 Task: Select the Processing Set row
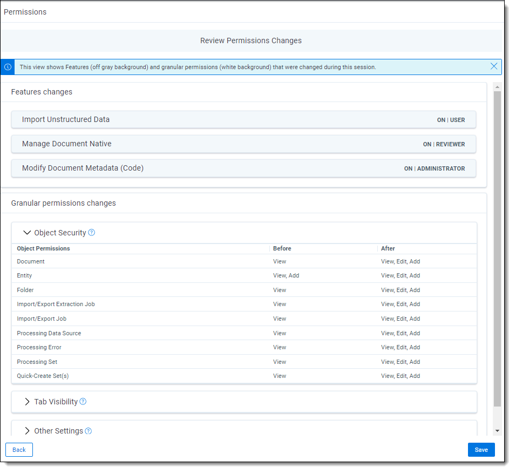point(244,362)
